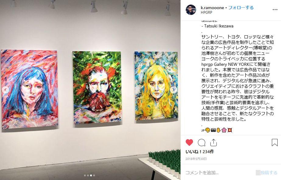Viewport: 281px width, 180px height.
Task: Click the 投稿する post button
Action: tap(269, 172)
